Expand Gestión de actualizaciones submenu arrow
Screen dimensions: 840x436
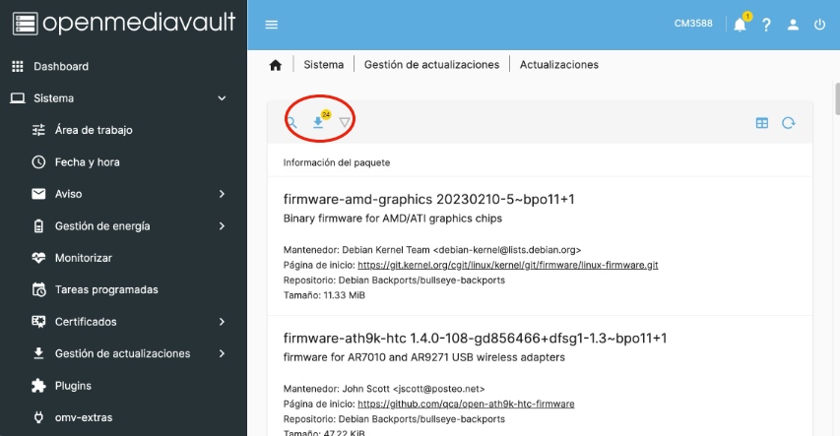(222, 353)
